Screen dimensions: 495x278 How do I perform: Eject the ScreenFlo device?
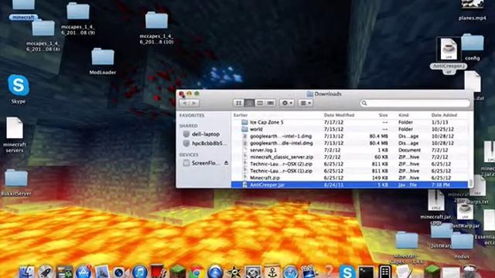[x=226, y=163]
